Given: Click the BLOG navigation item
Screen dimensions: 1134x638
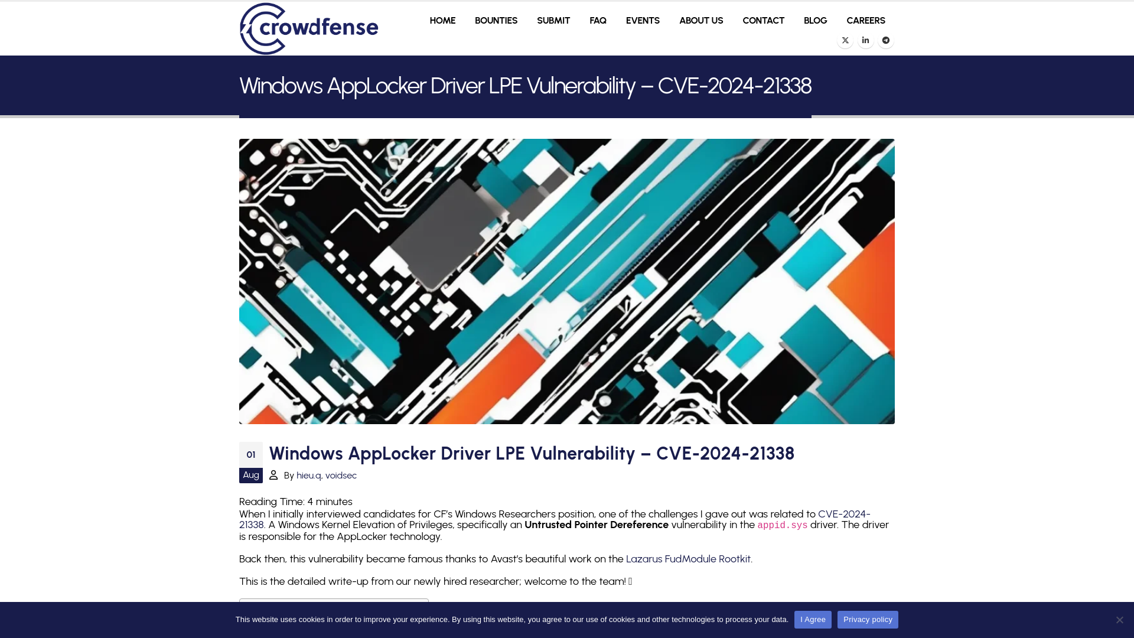Looking at the screenshot, I should [x=814, y=20].
